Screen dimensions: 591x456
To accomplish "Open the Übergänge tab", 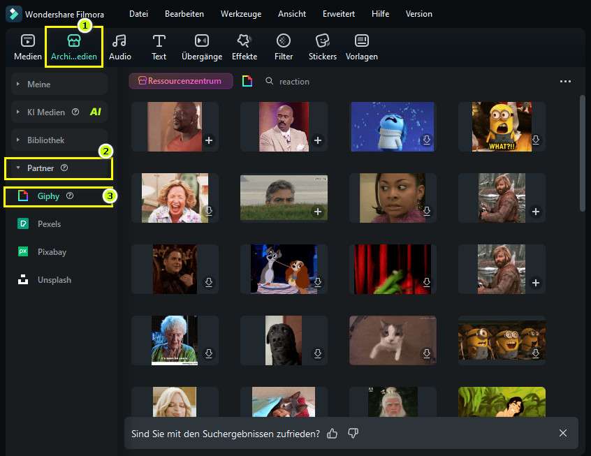I will pyautogui.click(x=202, y=47).
